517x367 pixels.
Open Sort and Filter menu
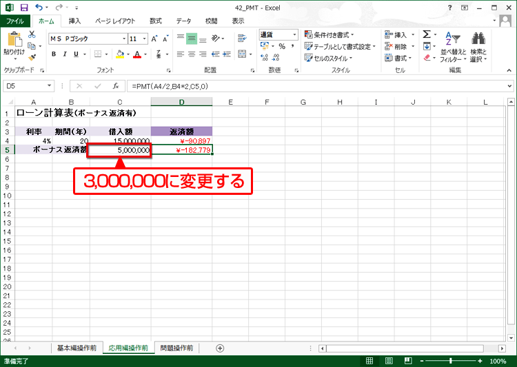point(454,47)
